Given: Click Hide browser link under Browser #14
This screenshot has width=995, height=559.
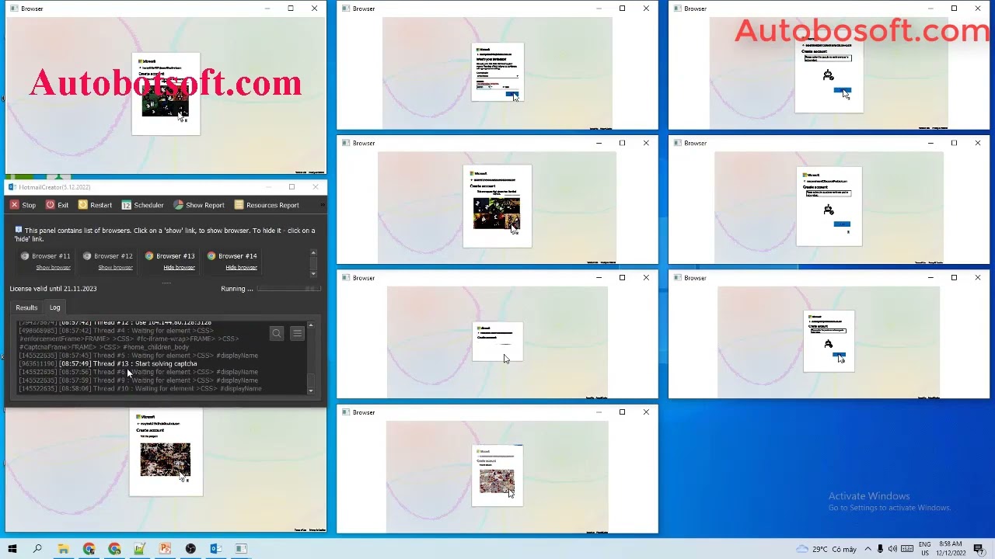Looking at the screenshot, I should 241,268.
